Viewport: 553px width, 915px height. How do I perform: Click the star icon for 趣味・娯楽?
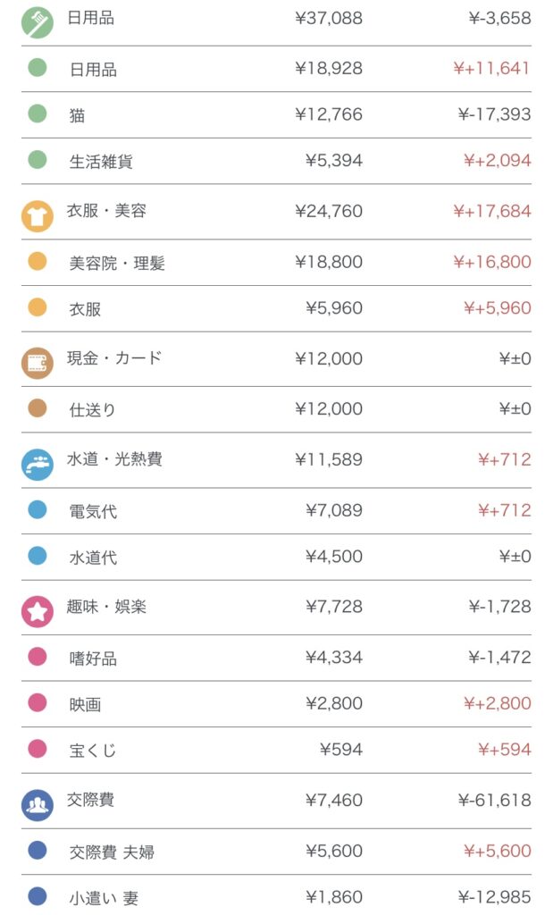(x=37, y=611)
